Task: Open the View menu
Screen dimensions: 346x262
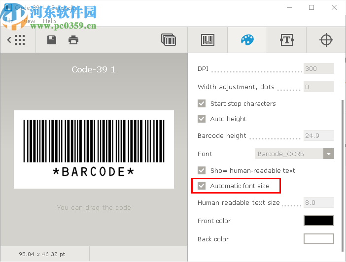Action: point(29,21)
